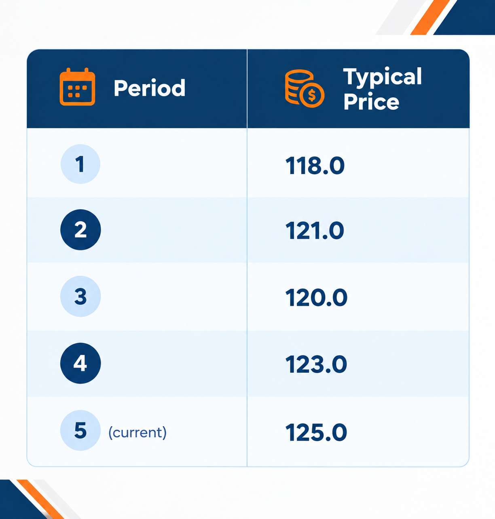Screen dimensions: 495x519
Task: Select the dark period 4 badge
Action: (80, 363)
